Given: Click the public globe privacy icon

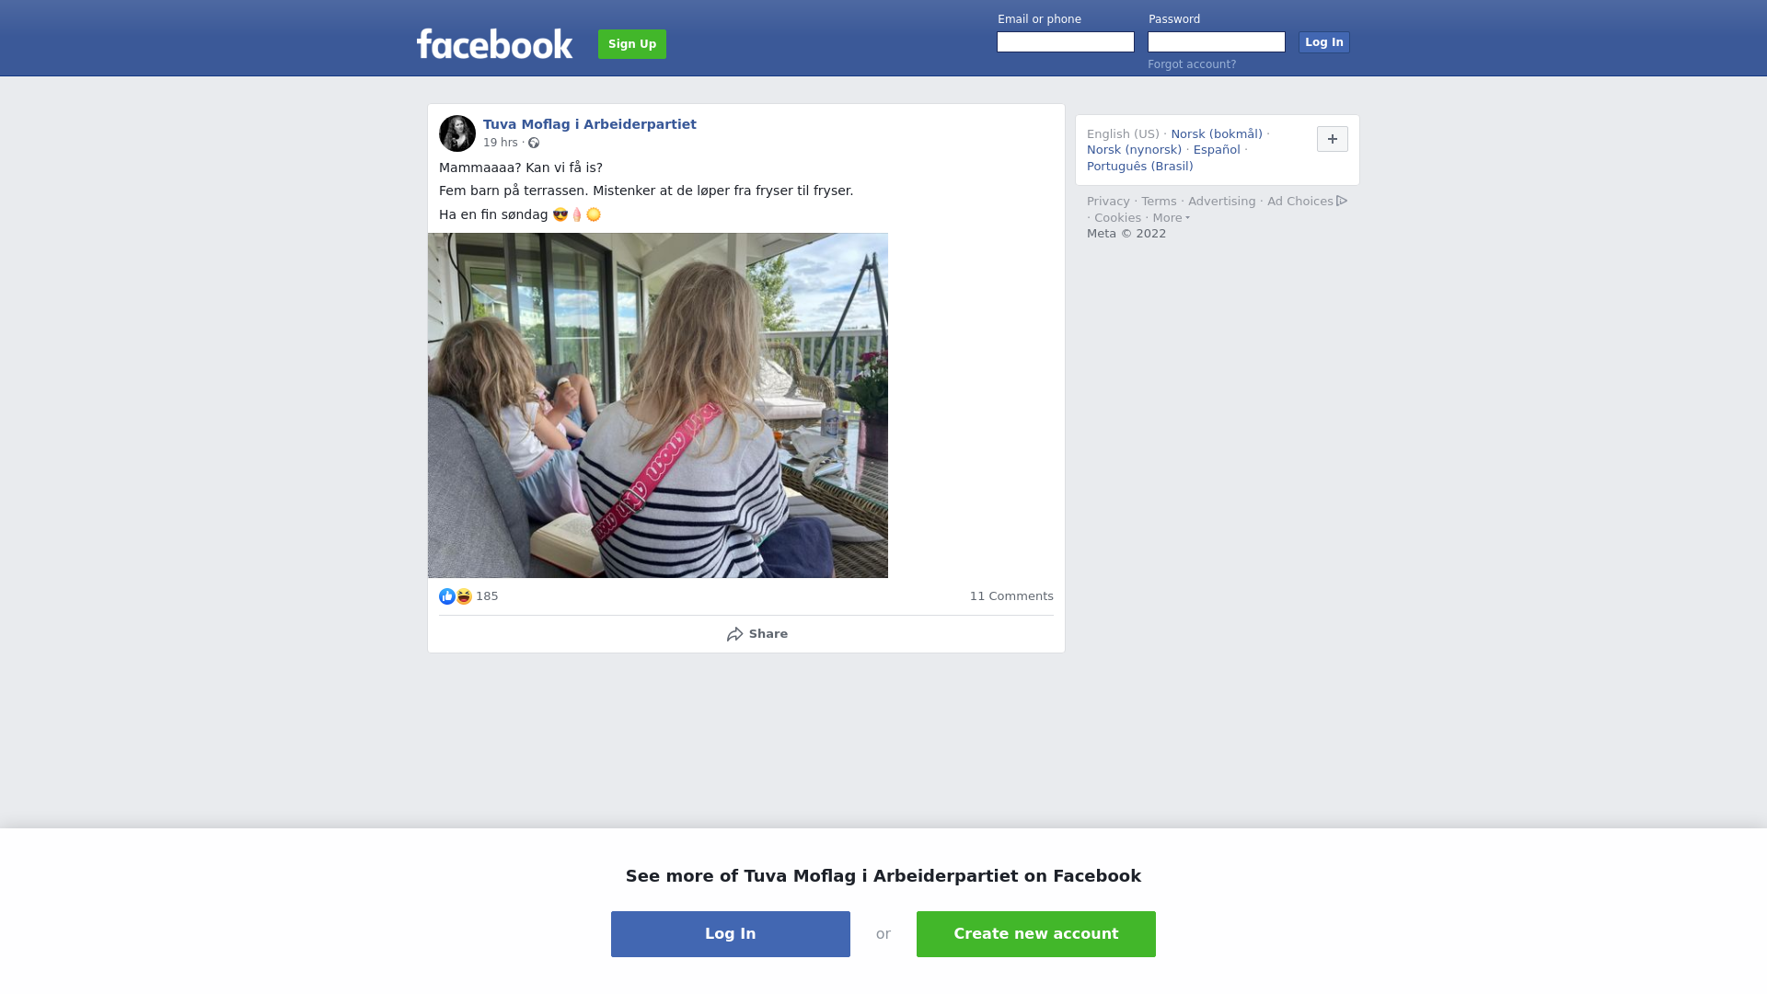Looking at the screenshot, I should pyautogui.click(x=534, y=143).
